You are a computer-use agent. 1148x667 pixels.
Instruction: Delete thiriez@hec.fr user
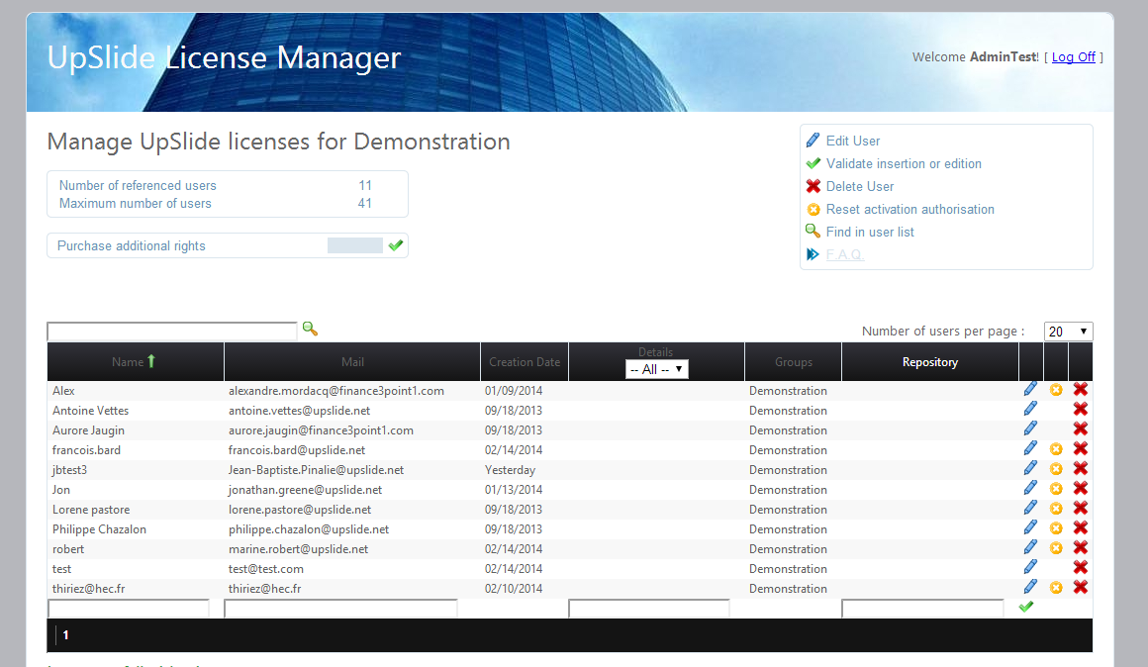click(x=1081, y=587)
